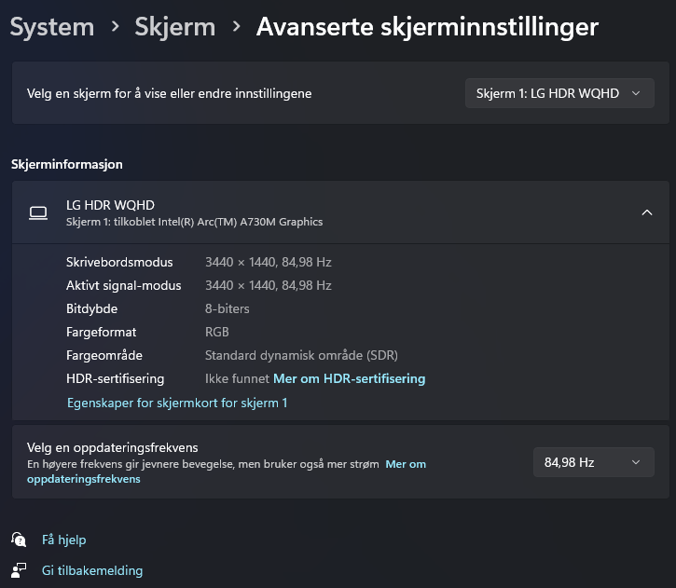Open the Mer om HDR-sertifisering link
The image size is (676, 588).
(349, 378)
